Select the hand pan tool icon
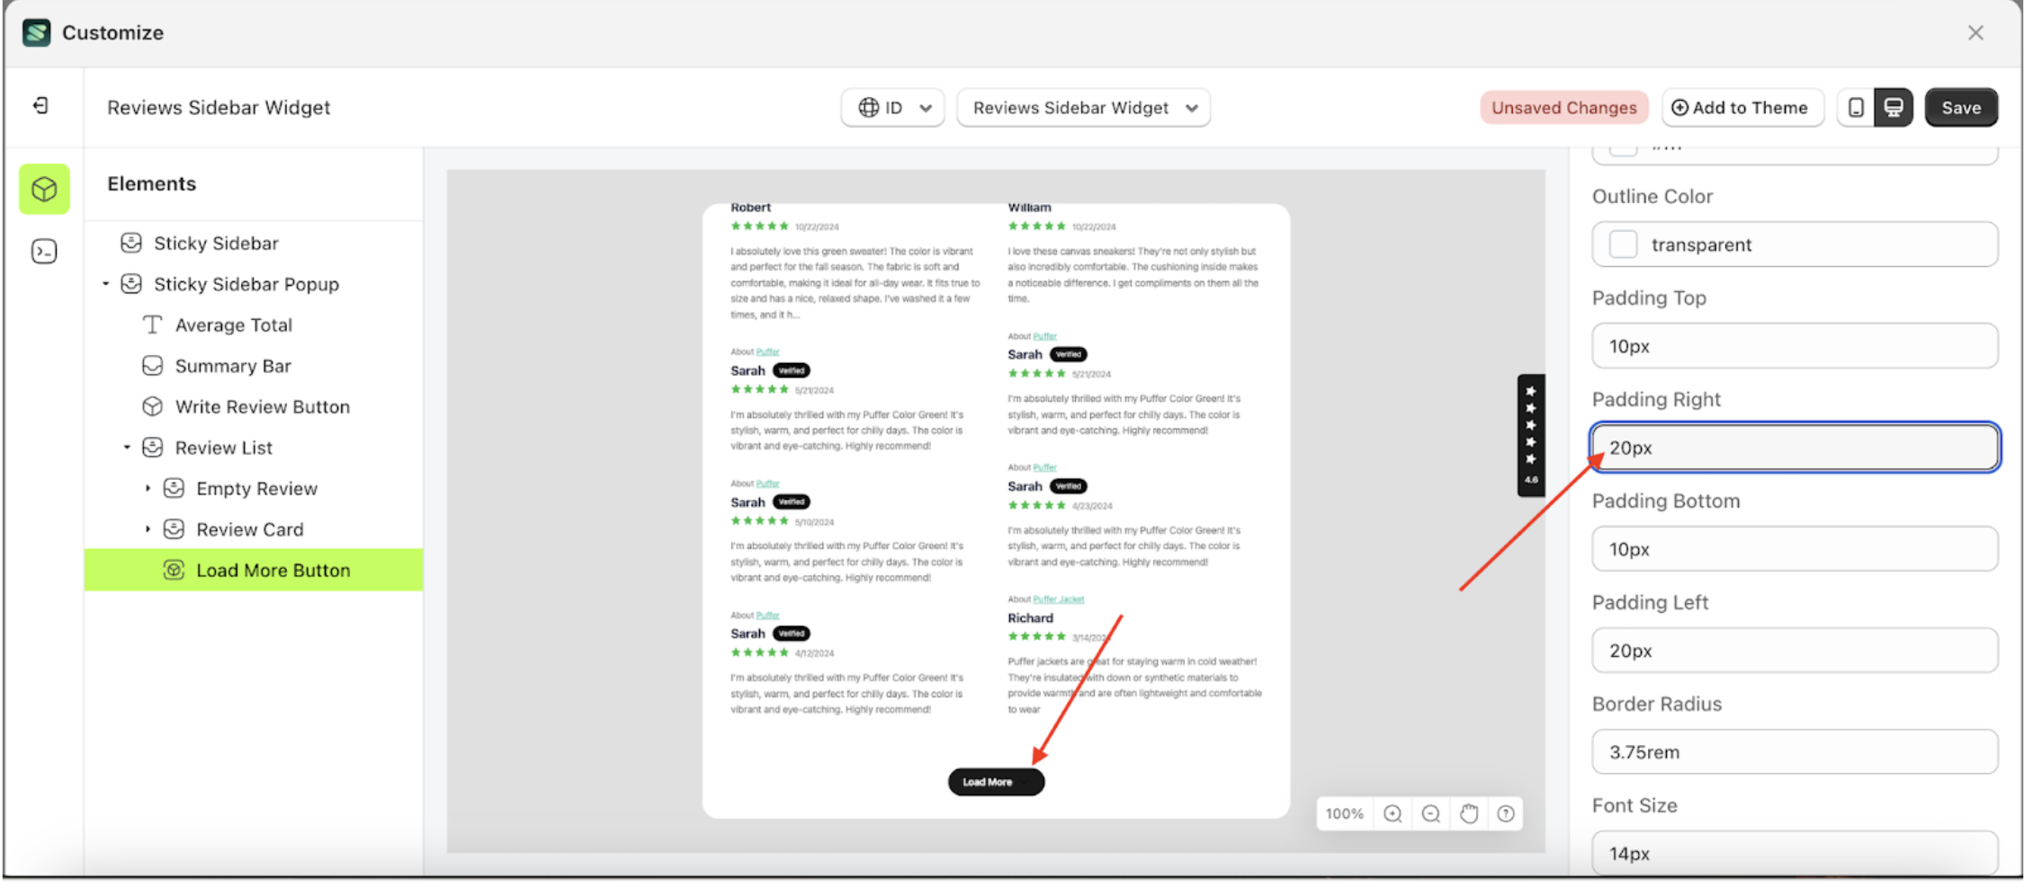 point(1468,813)
